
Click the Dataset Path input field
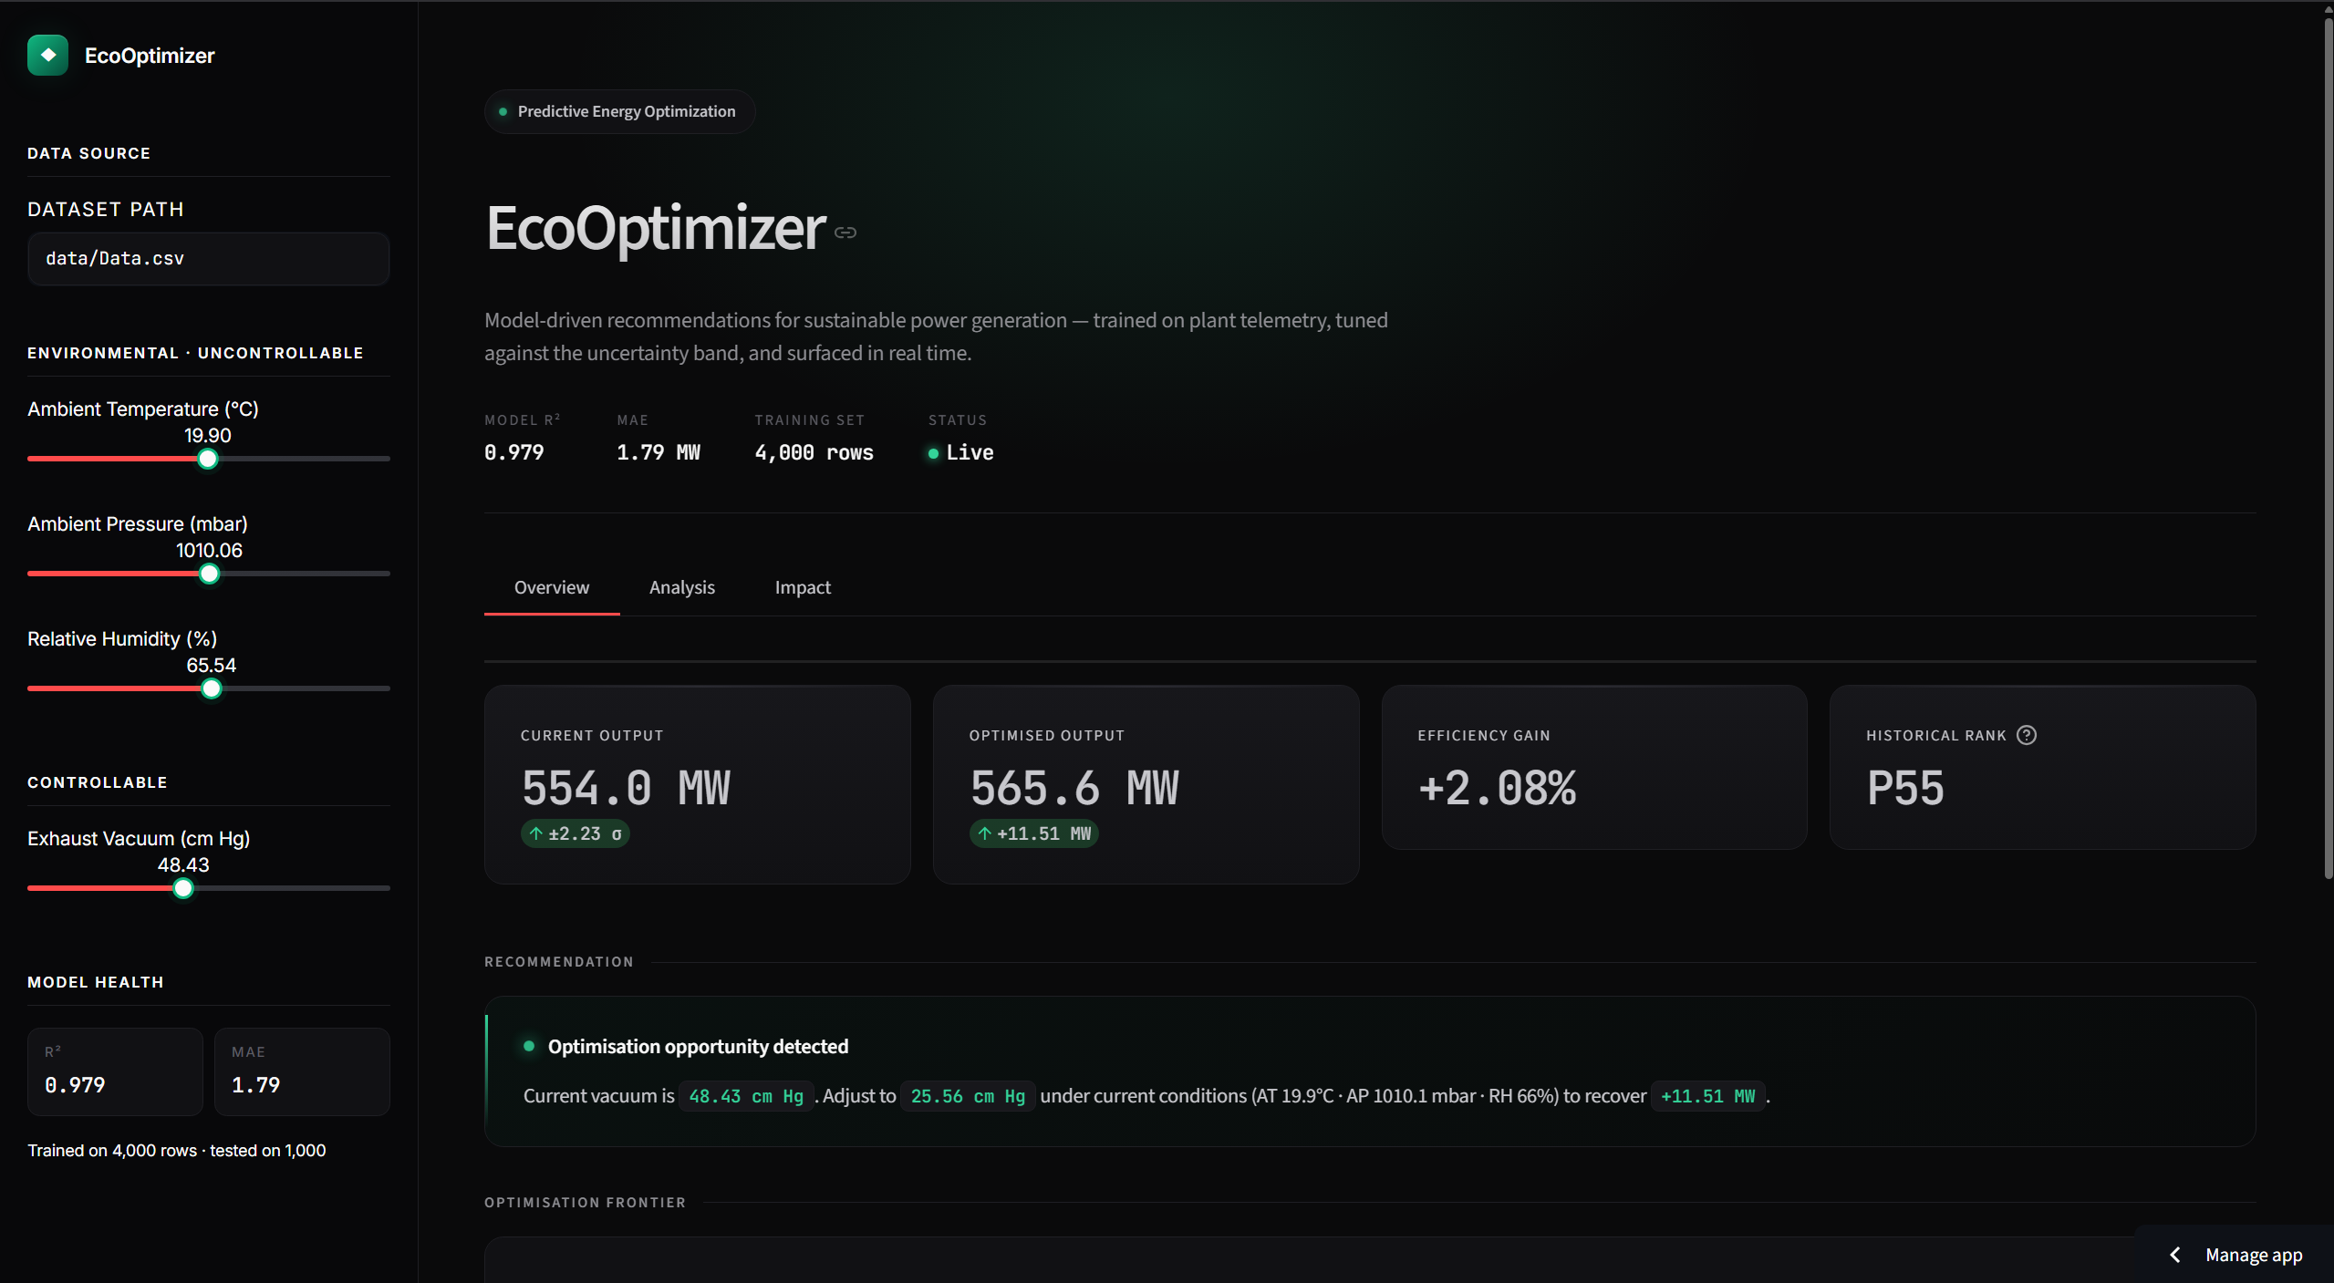coord(209,259)
